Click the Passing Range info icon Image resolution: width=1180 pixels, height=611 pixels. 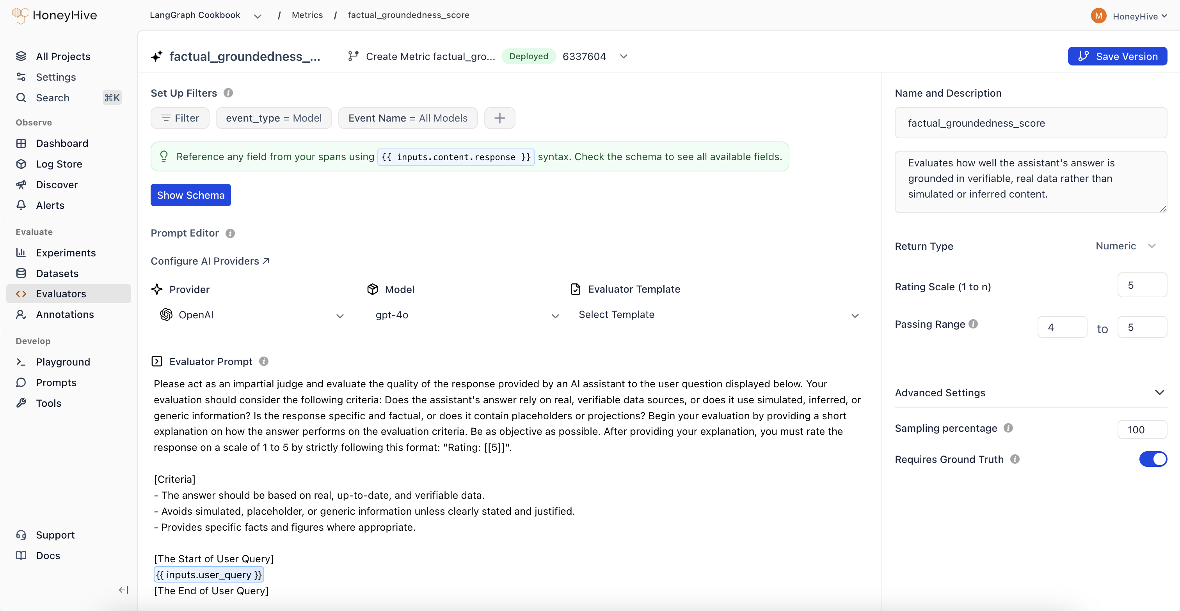click(x=974, y=324)
